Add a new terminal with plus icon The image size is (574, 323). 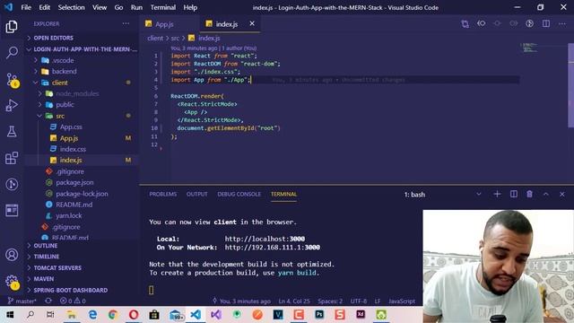(497, 194)
